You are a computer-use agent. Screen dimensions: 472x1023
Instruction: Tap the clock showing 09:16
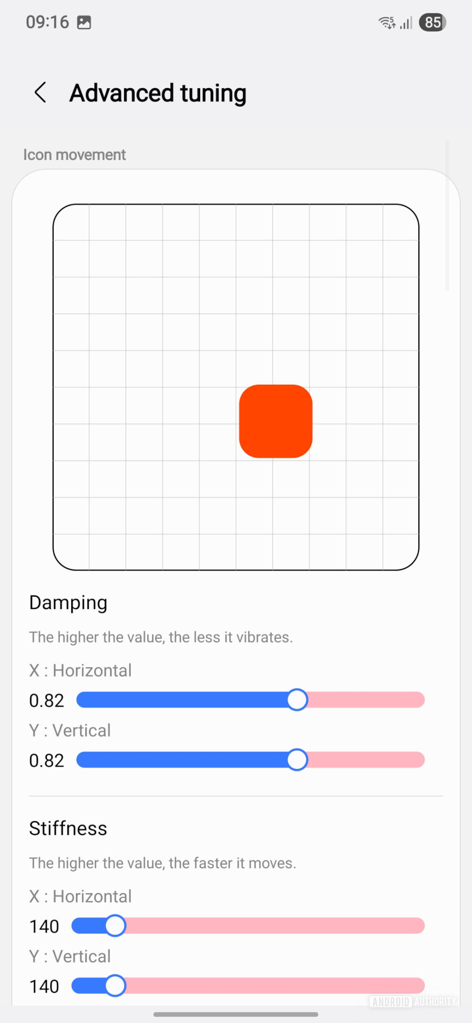click(x=49, y=22)
